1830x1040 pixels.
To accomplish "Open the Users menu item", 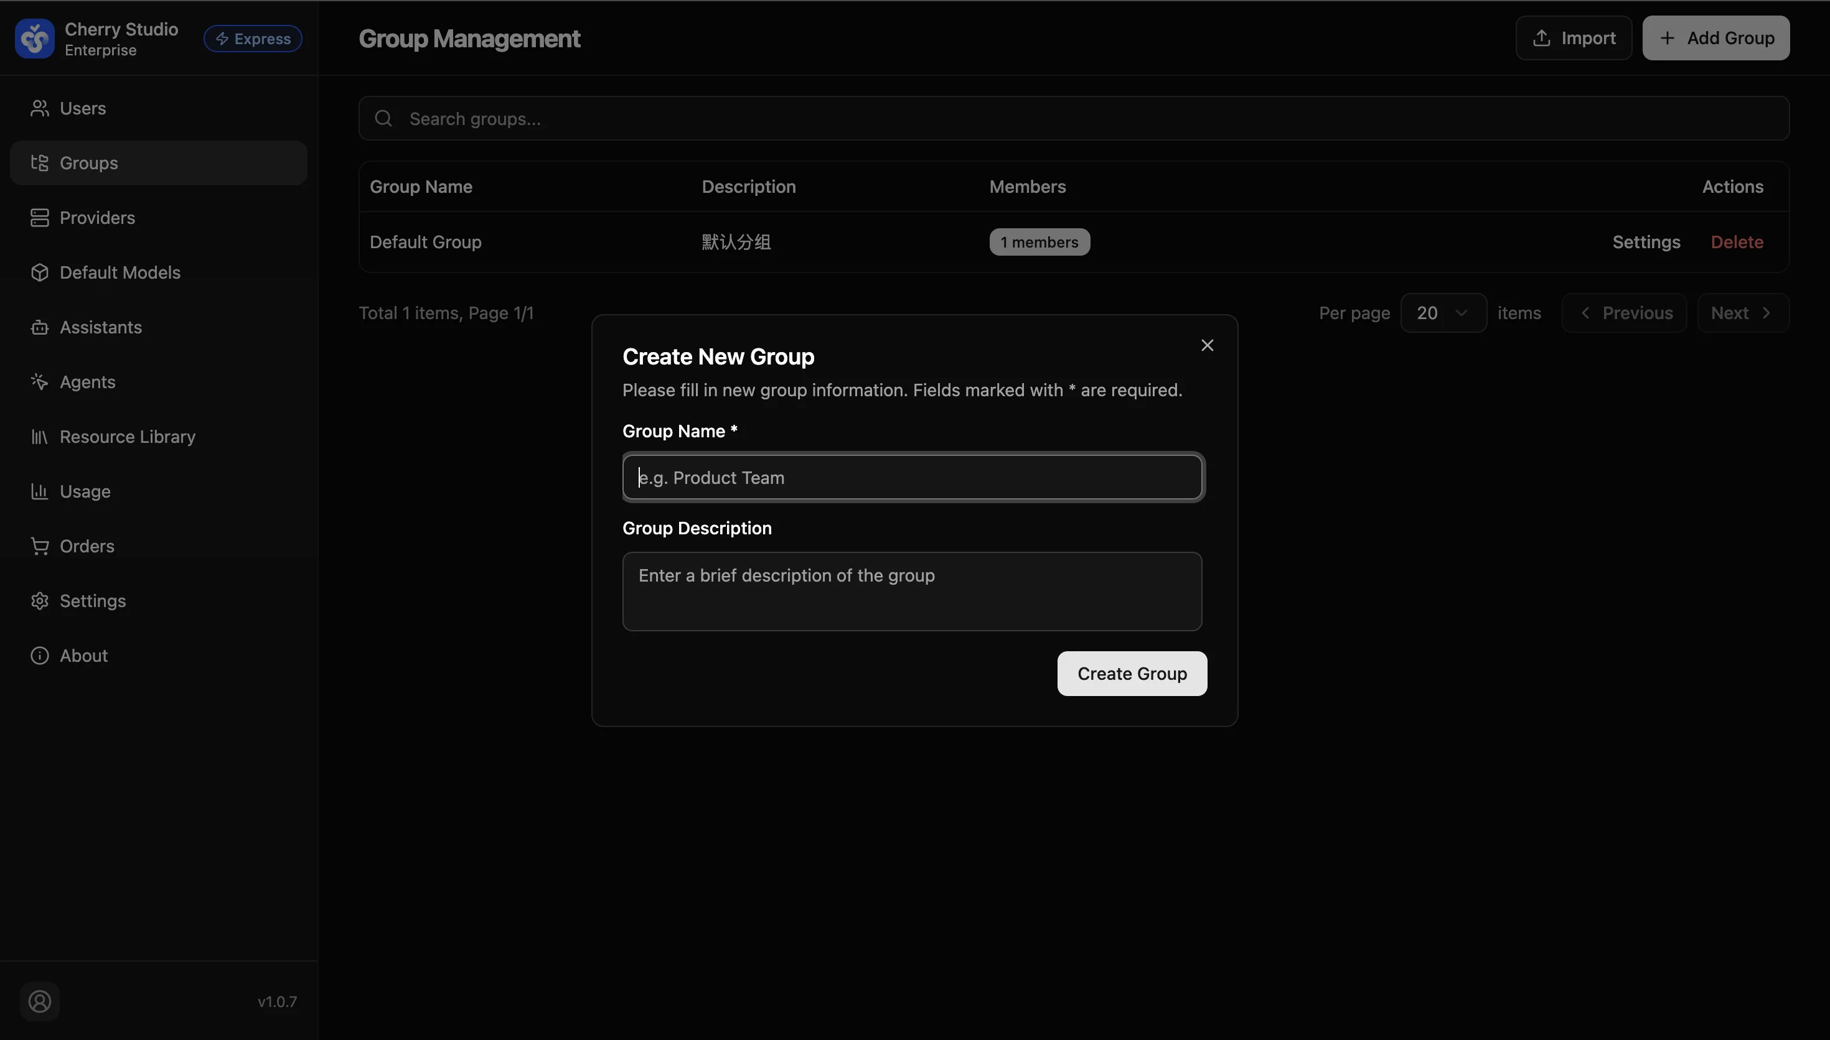I will (159, 109).
